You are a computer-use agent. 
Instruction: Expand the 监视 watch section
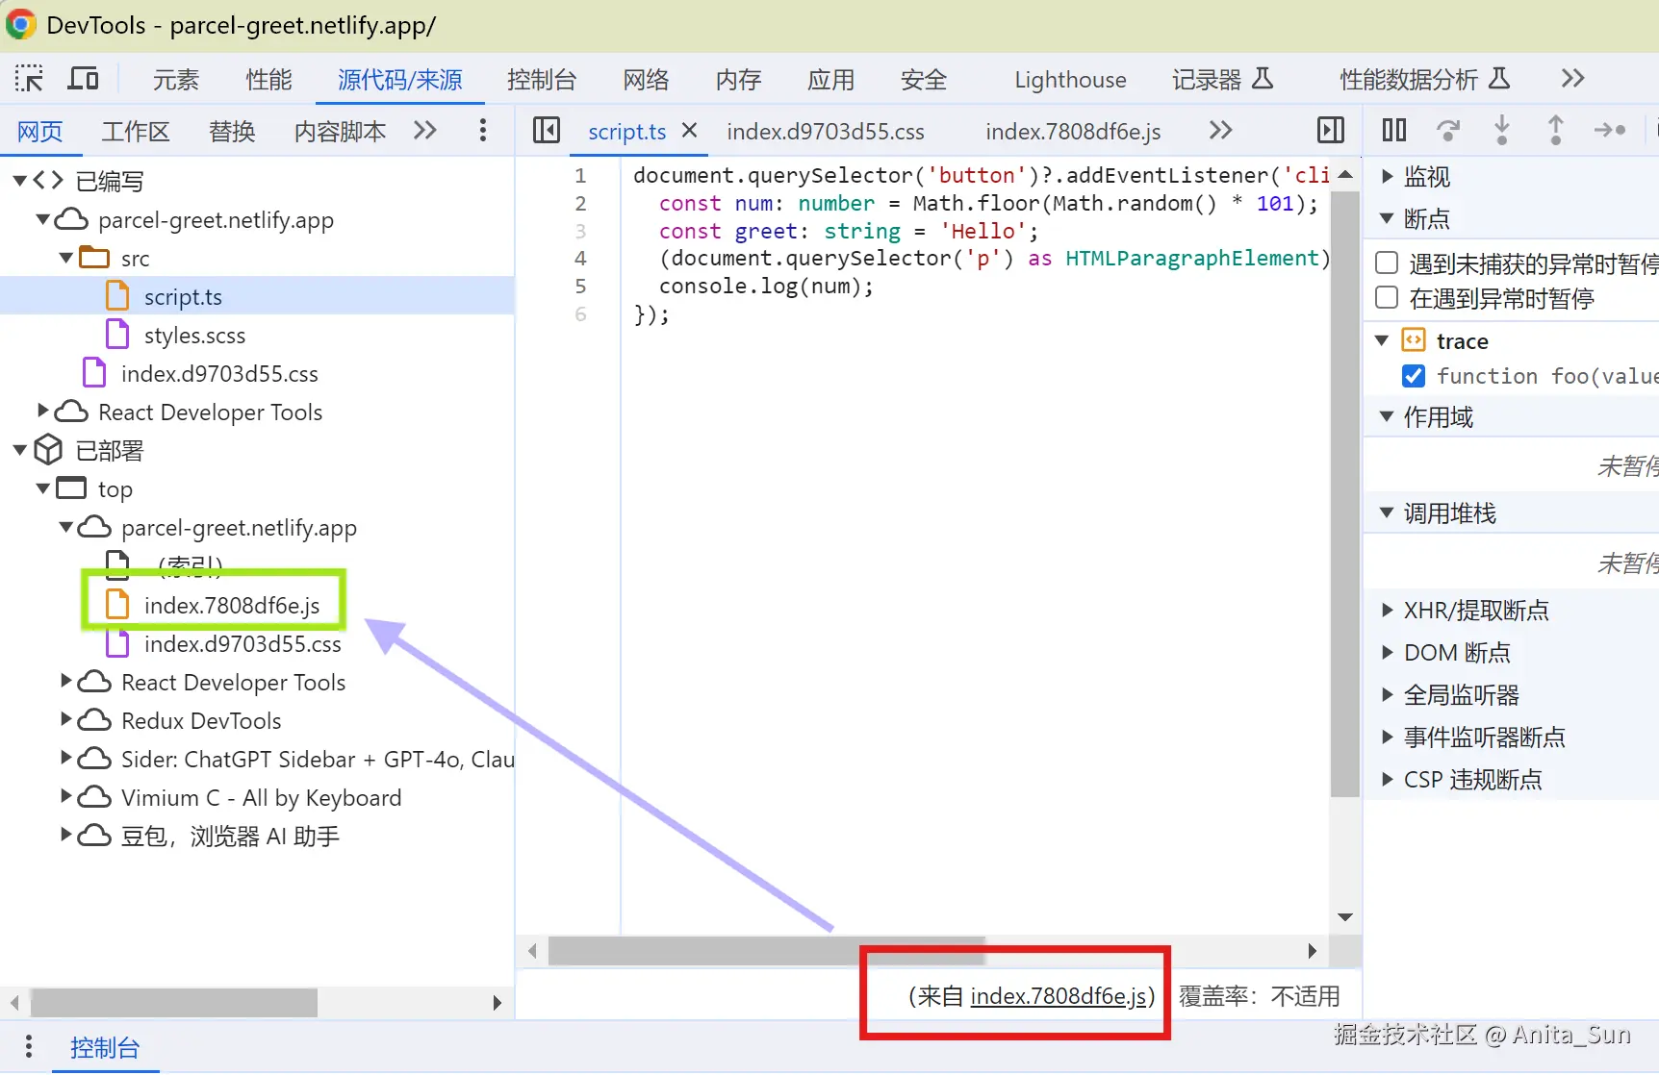1387,176
